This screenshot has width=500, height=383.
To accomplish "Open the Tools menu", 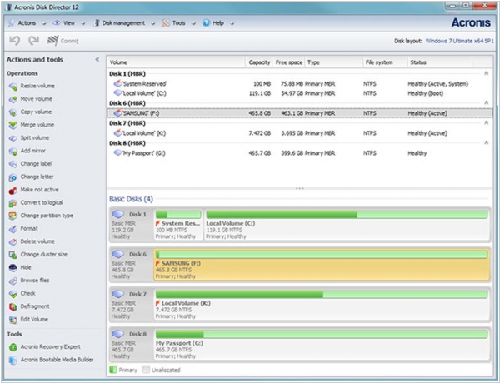I will coord(179,23).
